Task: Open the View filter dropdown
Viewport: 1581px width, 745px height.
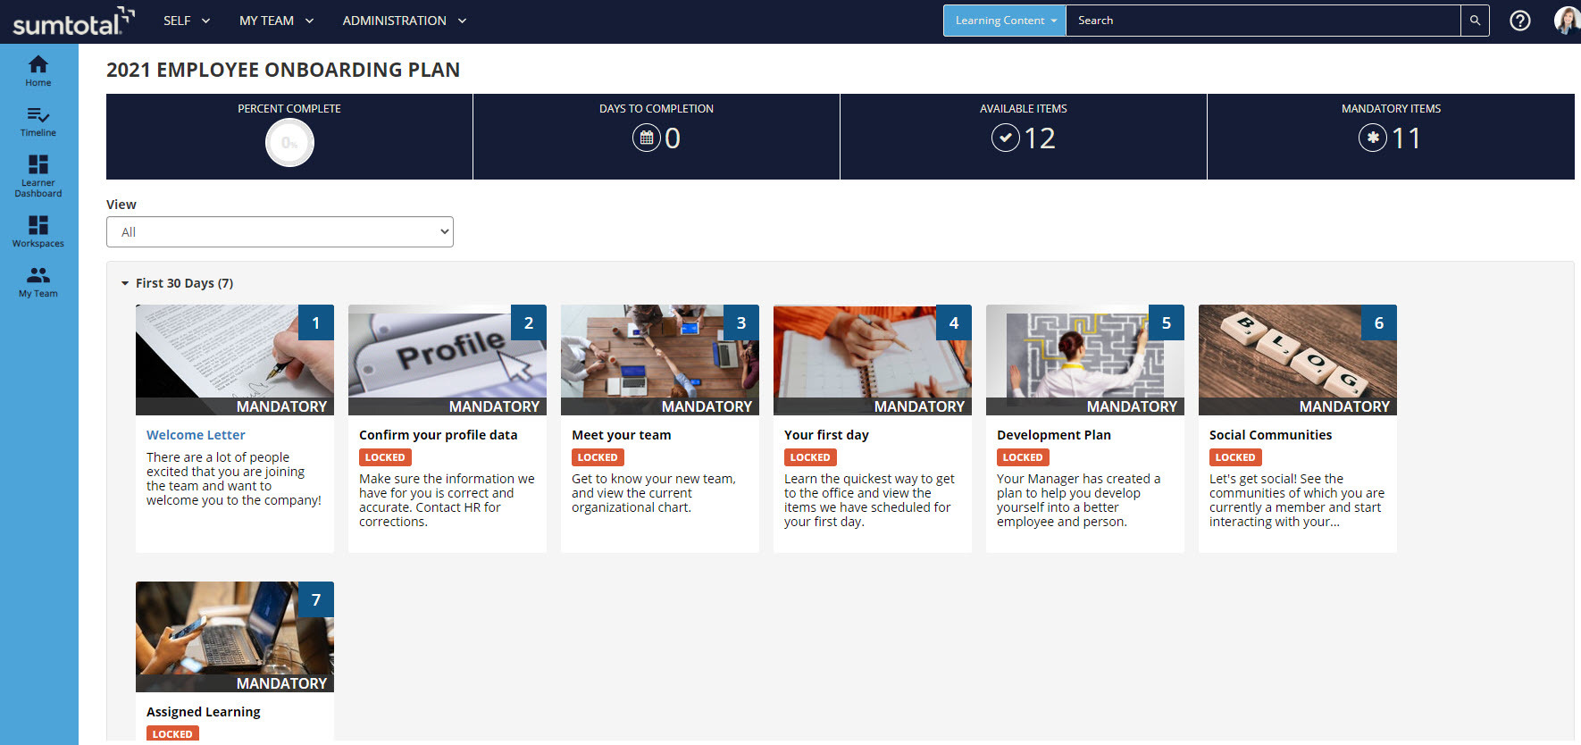Action: pos(280,232)
